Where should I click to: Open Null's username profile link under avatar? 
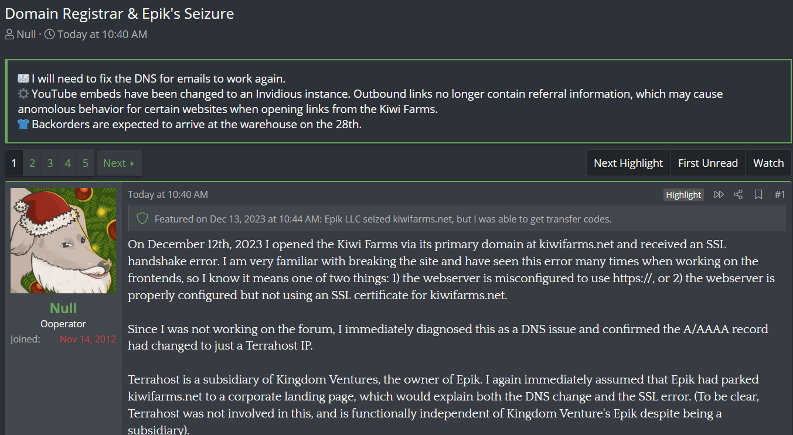[x=63, y=308]
